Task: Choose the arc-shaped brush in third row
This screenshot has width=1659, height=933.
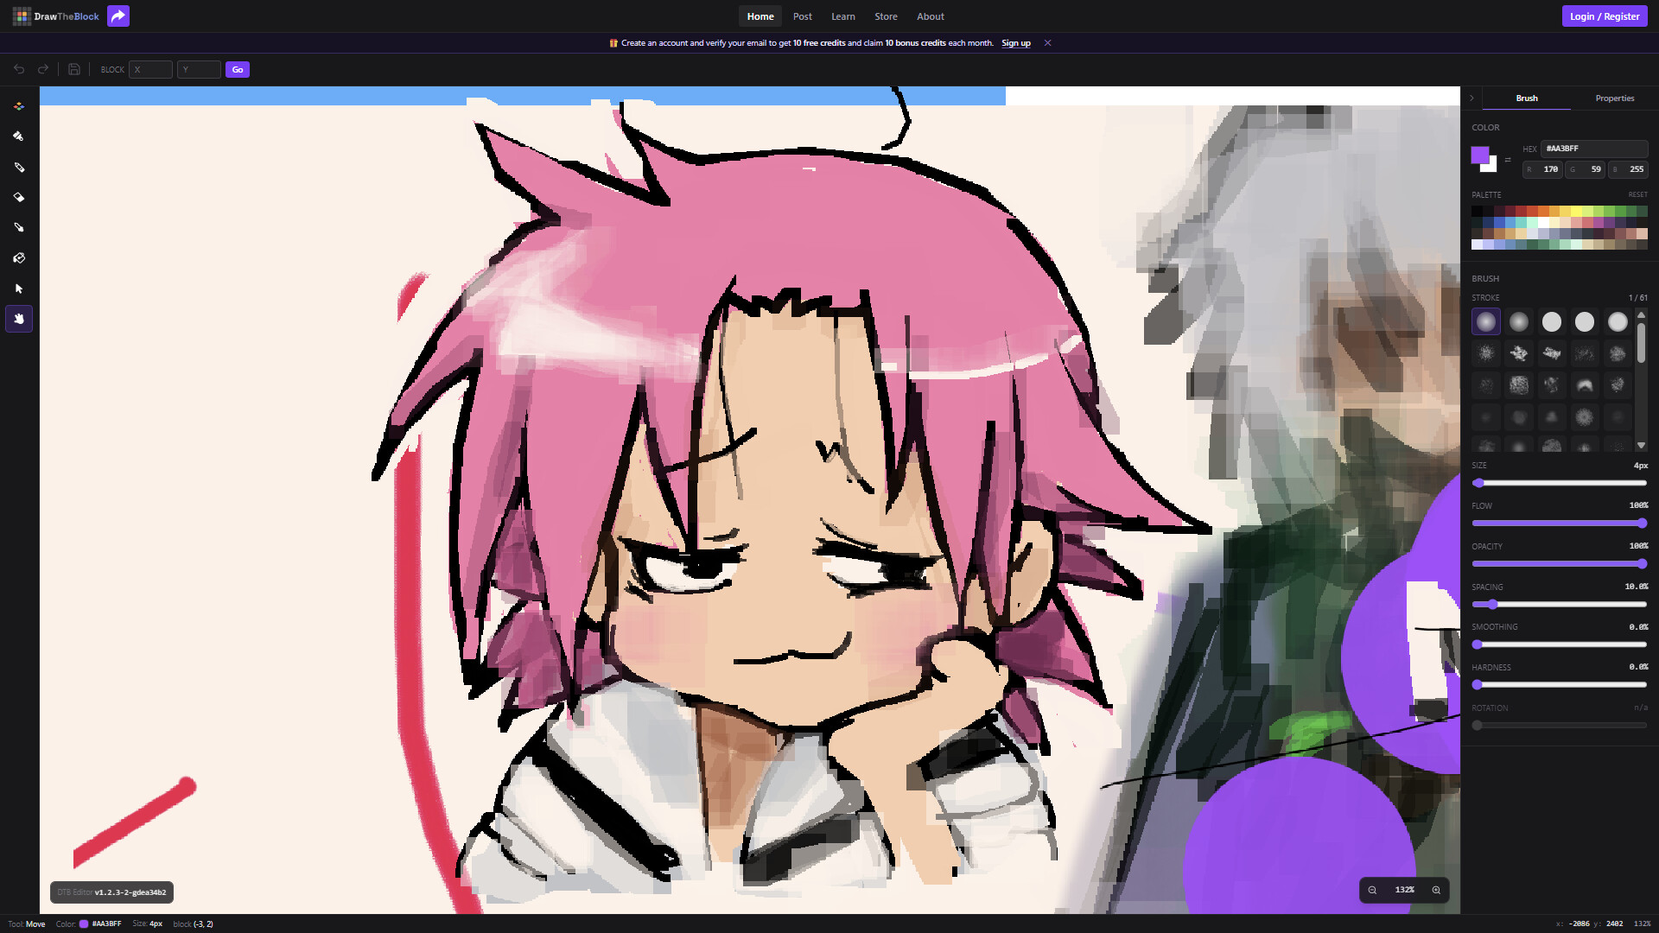Action: (x=1585, y=385)
